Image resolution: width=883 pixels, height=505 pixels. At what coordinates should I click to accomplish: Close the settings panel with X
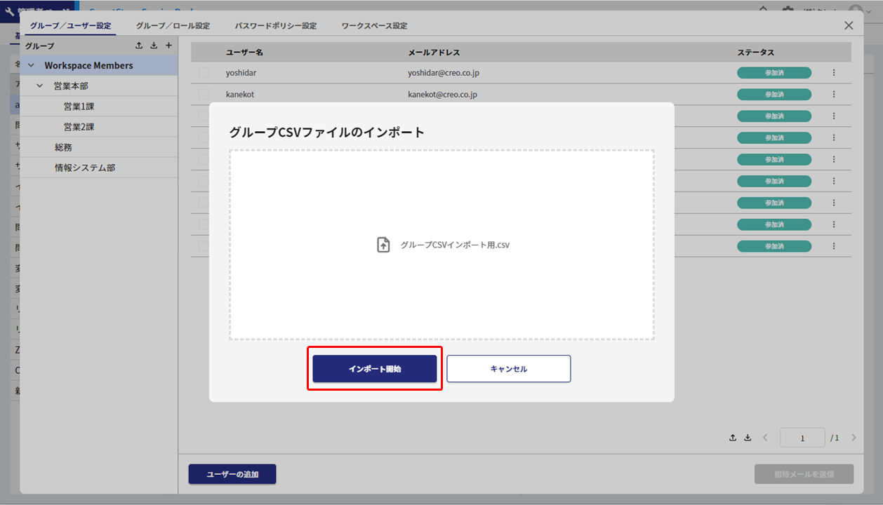pos(849,25)
